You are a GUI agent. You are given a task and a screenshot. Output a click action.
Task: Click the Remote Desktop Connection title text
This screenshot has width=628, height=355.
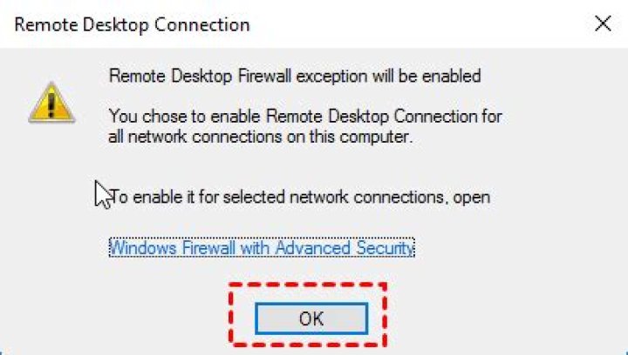point(133,24)
